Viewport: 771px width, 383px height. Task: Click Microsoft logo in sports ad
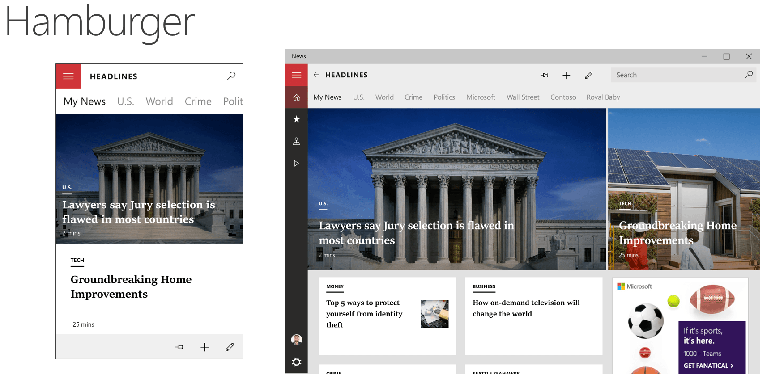[x=635, y=286]
